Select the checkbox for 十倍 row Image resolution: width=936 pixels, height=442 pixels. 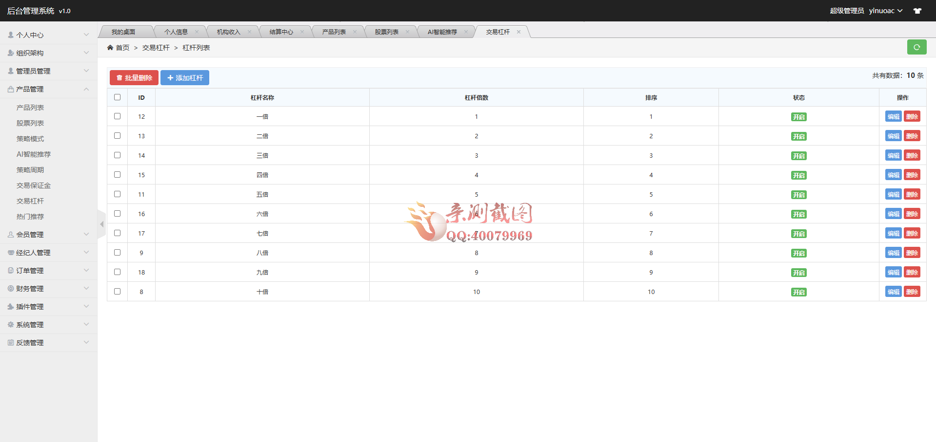pos(117,292)
